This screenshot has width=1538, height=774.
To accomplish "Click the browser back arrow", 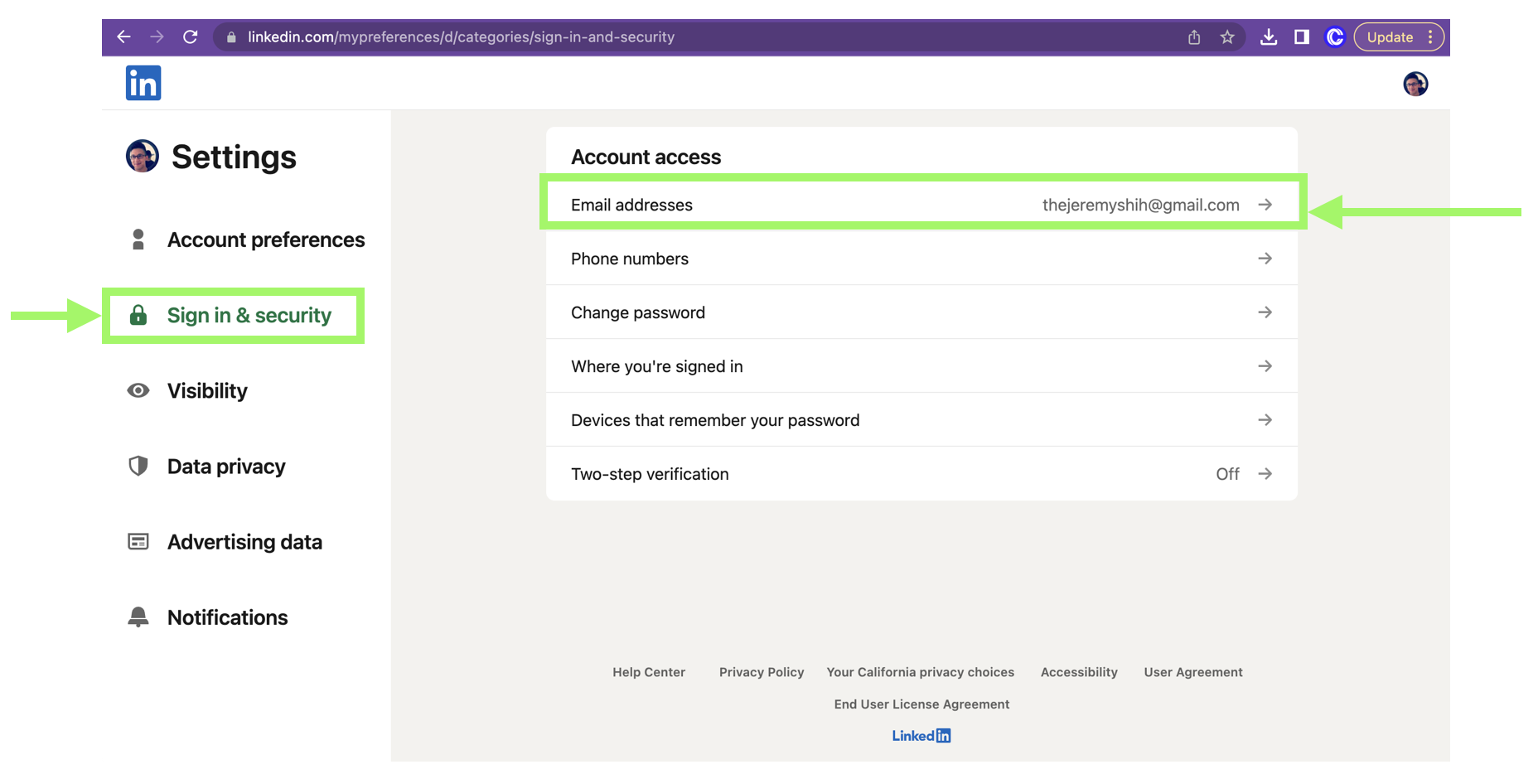I will click(123, 37).
